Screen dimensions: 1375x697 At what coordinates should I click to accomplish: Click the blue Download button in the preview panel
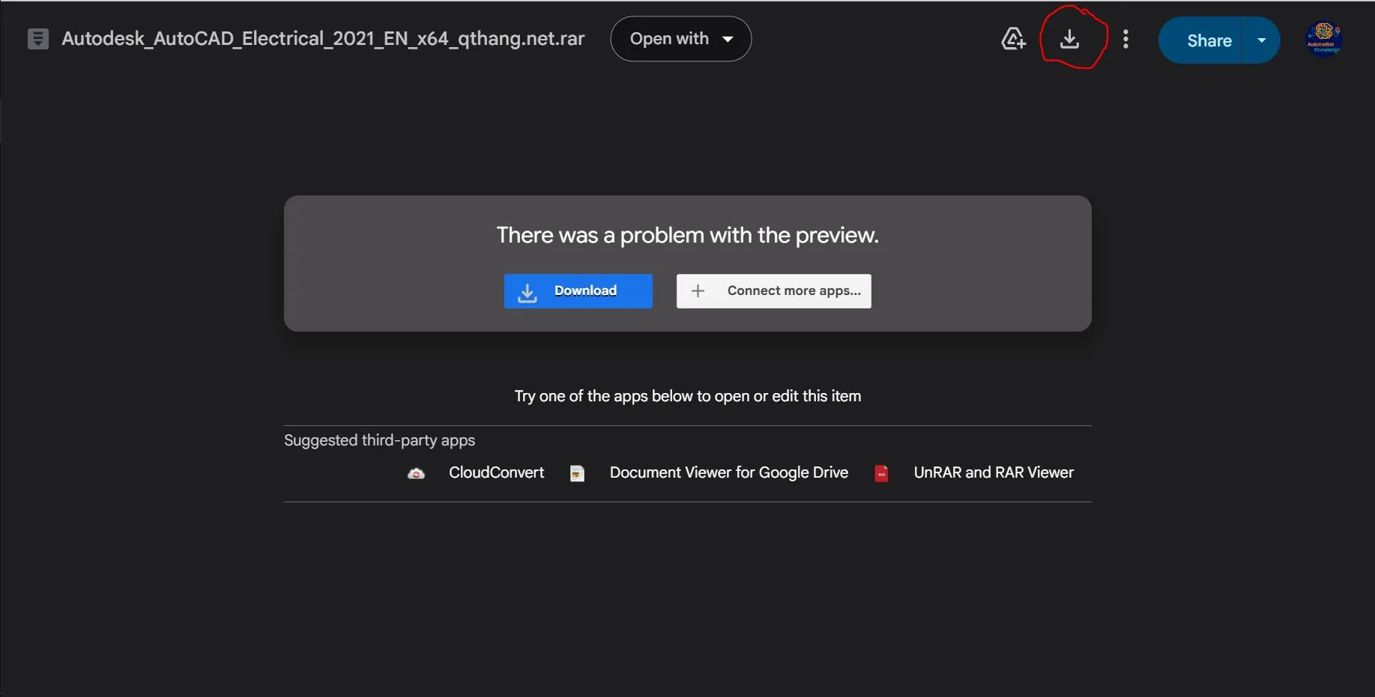click(x=578, y=291)
